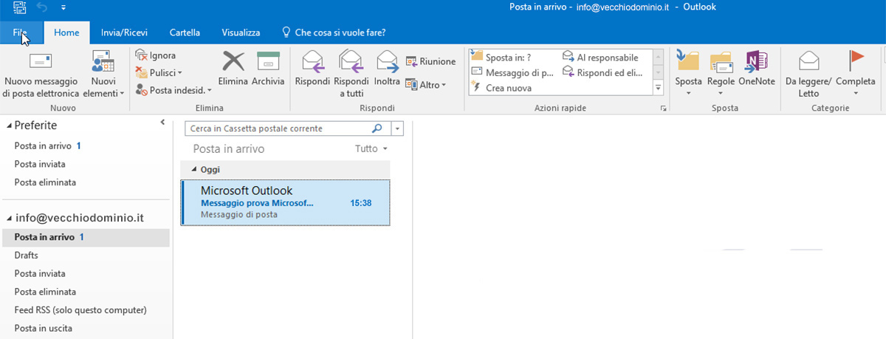Reply with a Riunione meeting
This screenshot has width=886, height=339.
pos(430,61)
